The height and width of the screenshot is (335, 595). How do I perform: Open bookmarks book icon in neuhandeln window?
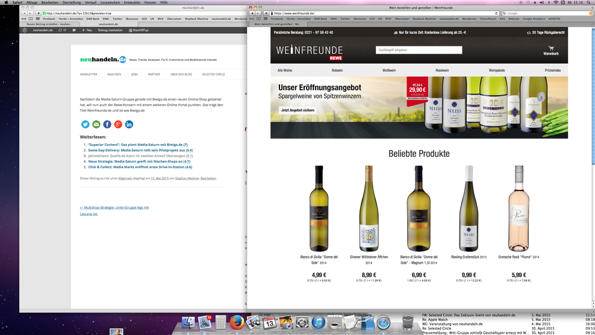click(31, 19)
